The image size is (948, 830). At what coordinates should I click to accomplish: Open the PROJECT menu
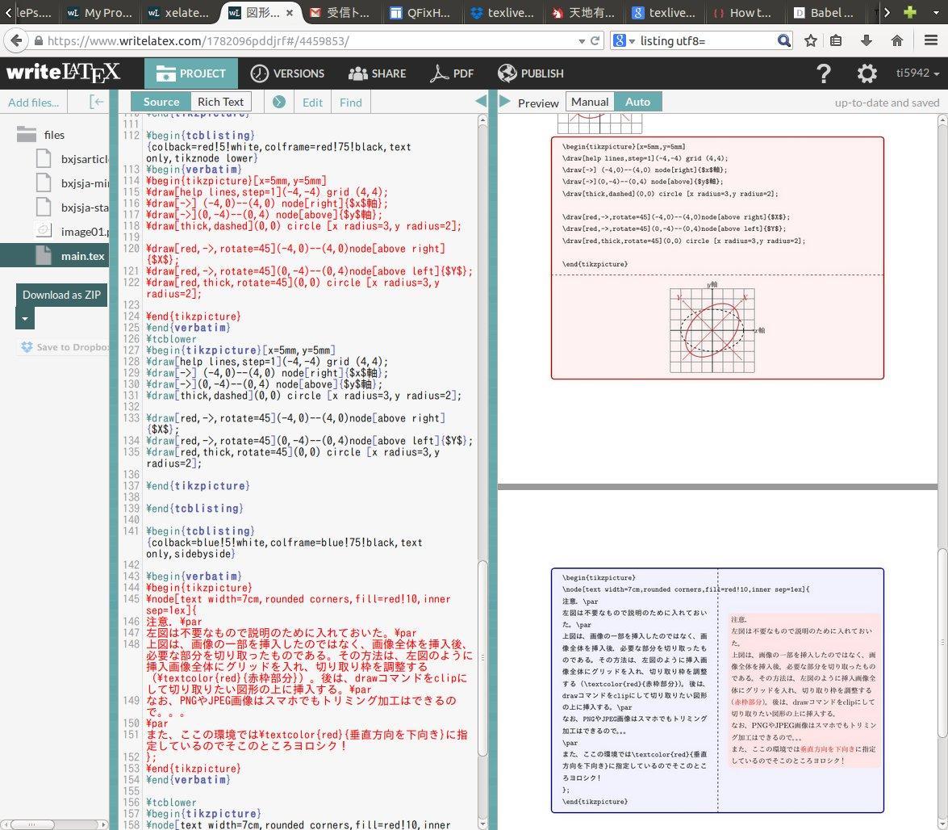191,73
